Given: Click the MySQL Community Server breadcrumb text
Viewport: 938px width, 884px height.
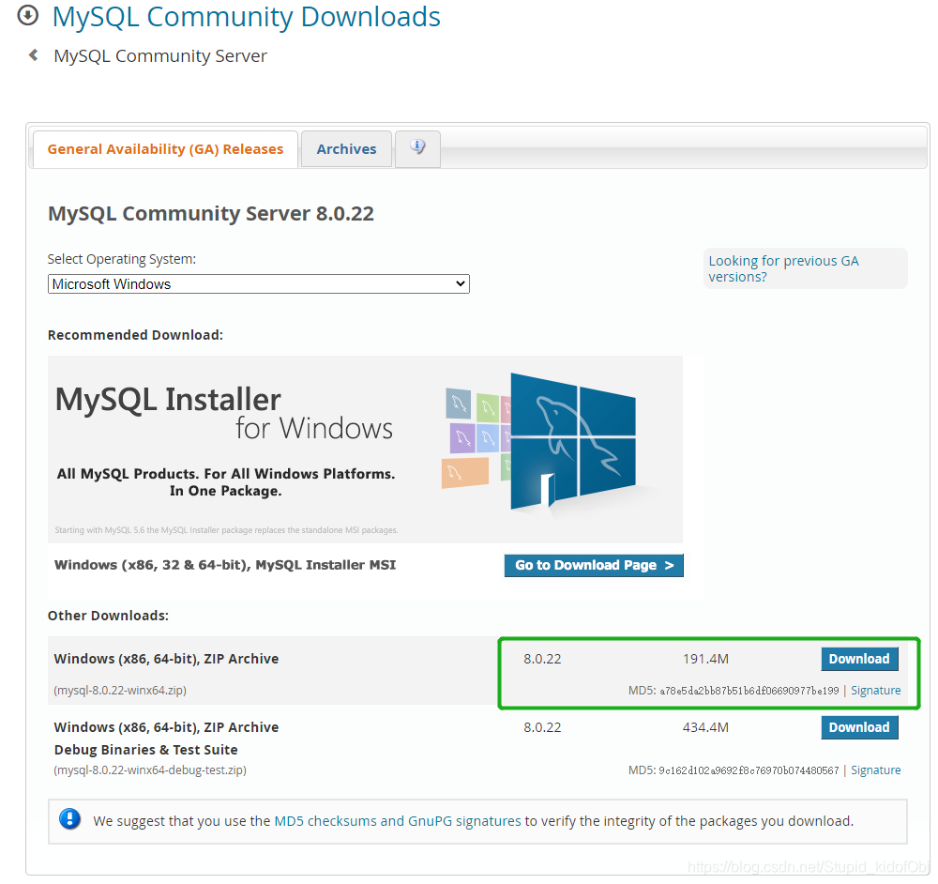Looking at the screenshot, I should (x=160, y=55).
